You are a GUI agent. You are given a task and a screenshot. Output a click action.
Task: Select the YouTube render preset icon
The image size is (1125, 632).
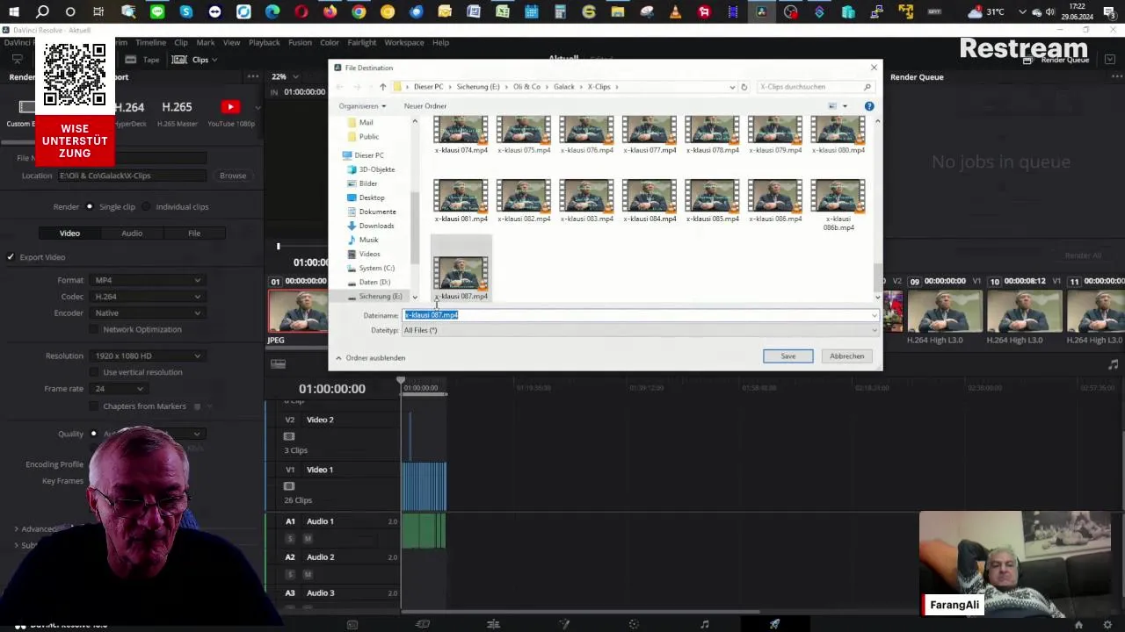(230, 107)
